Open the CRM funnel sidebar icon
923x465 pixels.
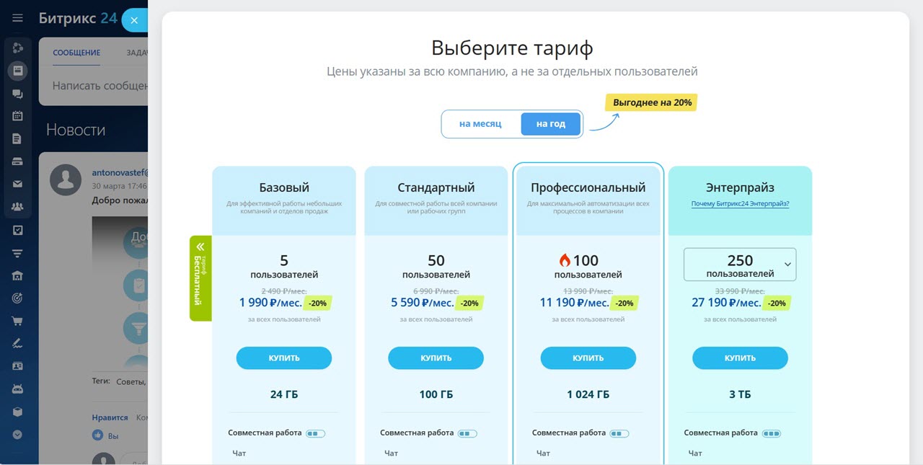tap(17, 253)
